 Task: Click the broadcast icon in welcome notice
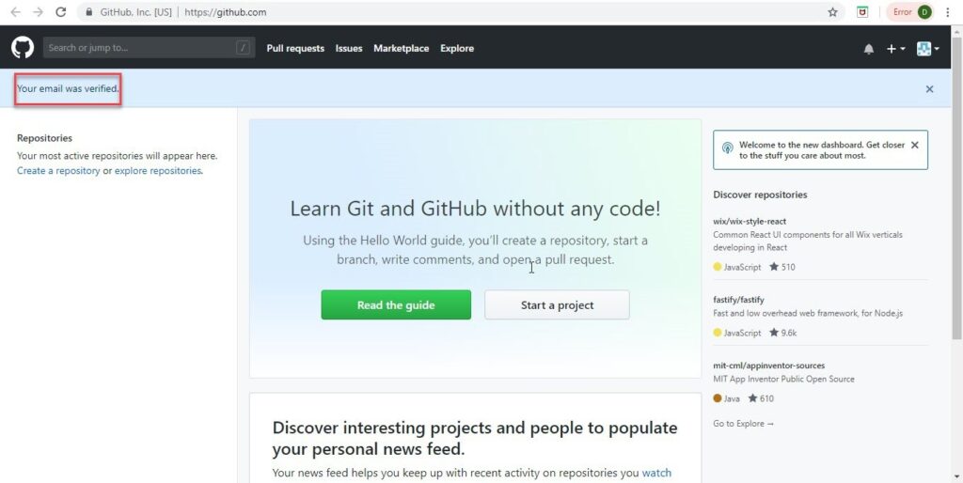(727, 148)
